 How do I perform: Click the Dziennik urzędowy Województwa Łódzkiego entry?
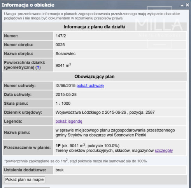(x=105, y=112)
